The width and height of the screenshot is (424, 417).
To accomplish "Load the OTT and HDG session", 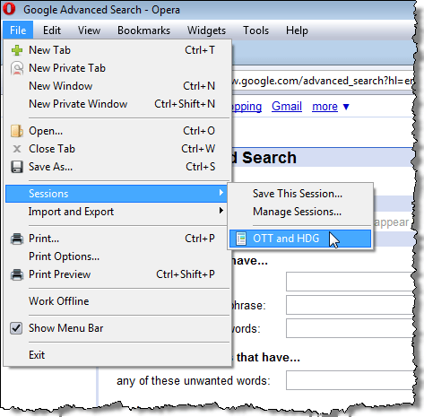I will (x=300, y=239).
